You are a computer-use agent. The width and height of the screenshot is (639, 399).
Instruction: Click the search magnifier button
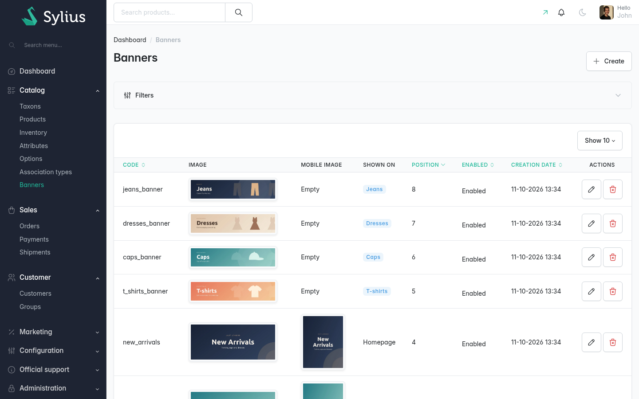(x=239, y=12)
